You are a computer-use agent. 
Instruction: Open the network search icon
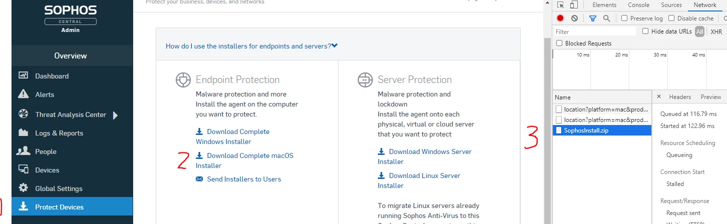[606, 18]
